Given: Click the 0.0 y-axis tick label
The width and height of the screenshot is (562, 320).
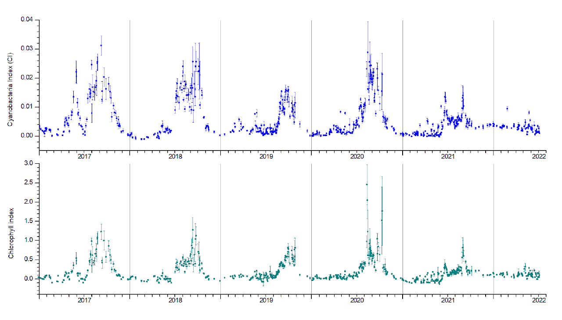Looking at the screenshot, I should click(29, 279).
